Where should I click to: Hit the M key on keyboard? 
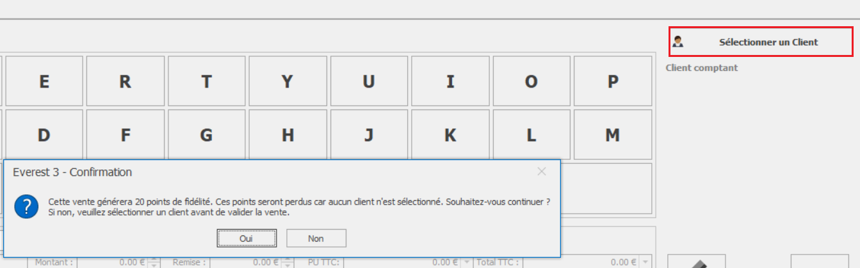pos(613,135)
